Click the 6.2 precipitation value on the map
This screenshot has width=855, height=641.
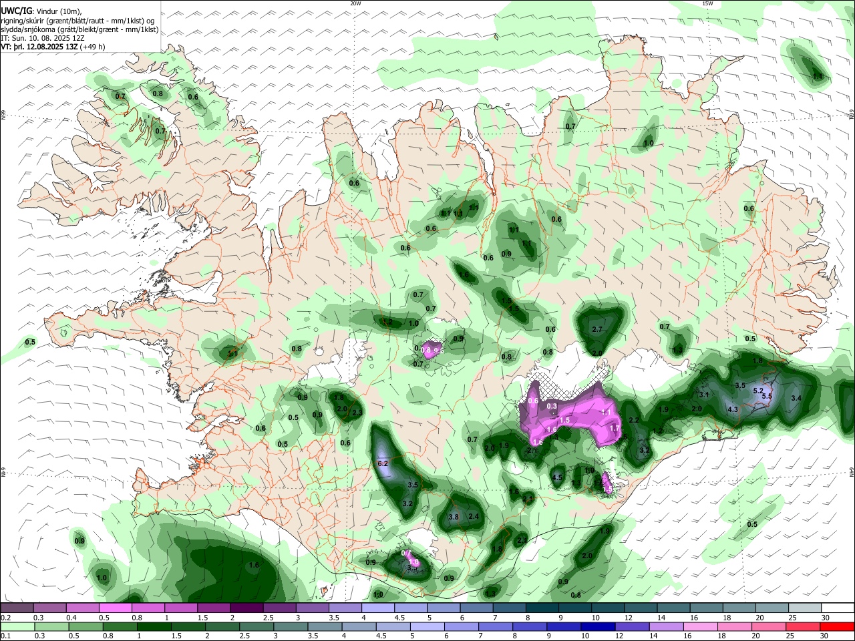tap(383, 463)
